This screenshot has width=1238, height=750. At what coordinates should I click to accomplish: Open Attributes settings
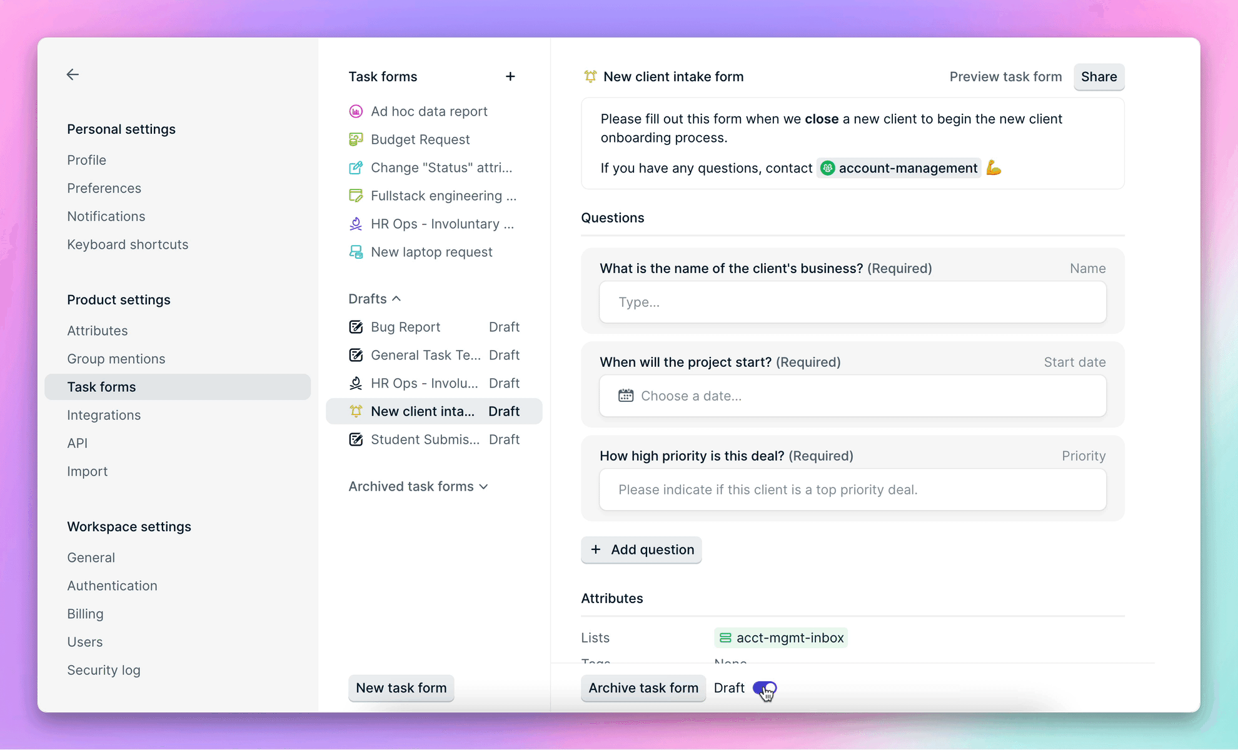pos(97,331)
